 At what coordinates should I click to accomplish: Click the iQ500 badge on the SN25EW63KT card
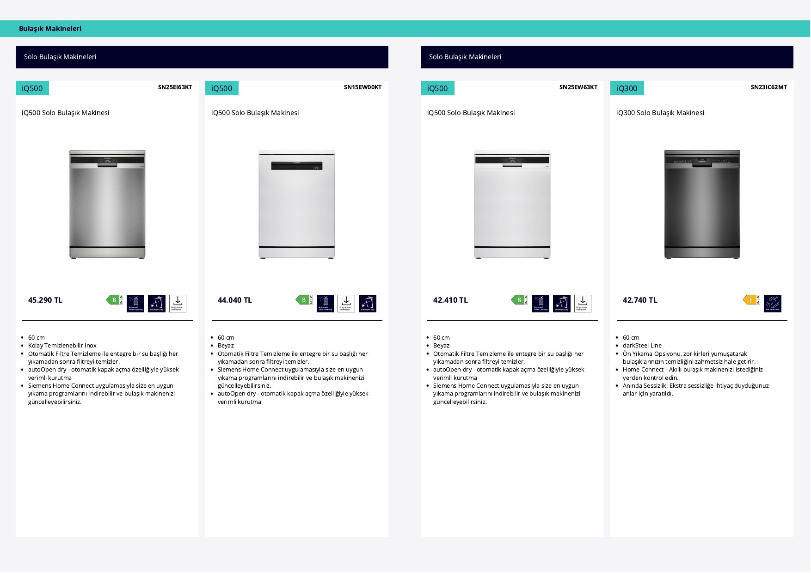(x=438, y=88)
